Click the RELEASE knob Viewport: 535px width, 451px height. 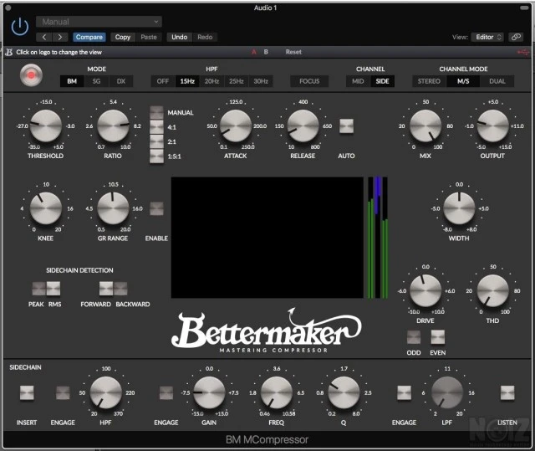tap(303, 126)
